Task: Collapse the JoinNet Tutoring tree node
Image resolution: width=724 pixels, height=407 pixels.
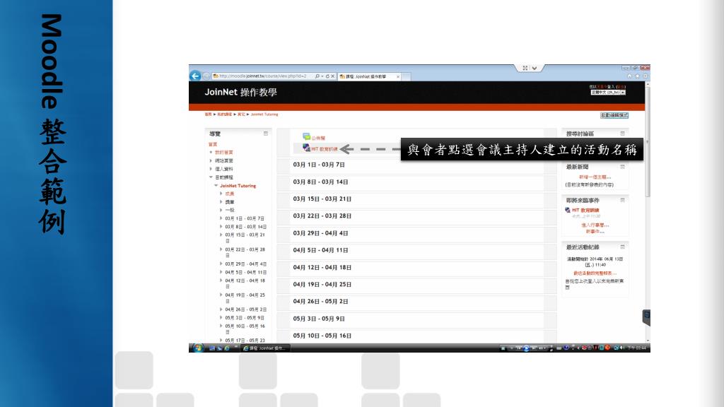Action: [216, 186]
